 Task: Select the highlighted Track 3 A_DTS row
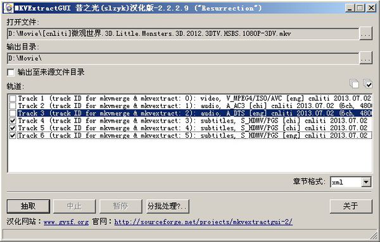pyautogui.click(x=194, y=113)
